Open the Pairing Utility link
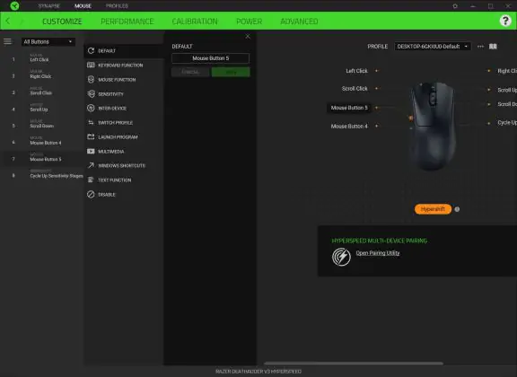517x377 pixels. [x=378, y=253]
